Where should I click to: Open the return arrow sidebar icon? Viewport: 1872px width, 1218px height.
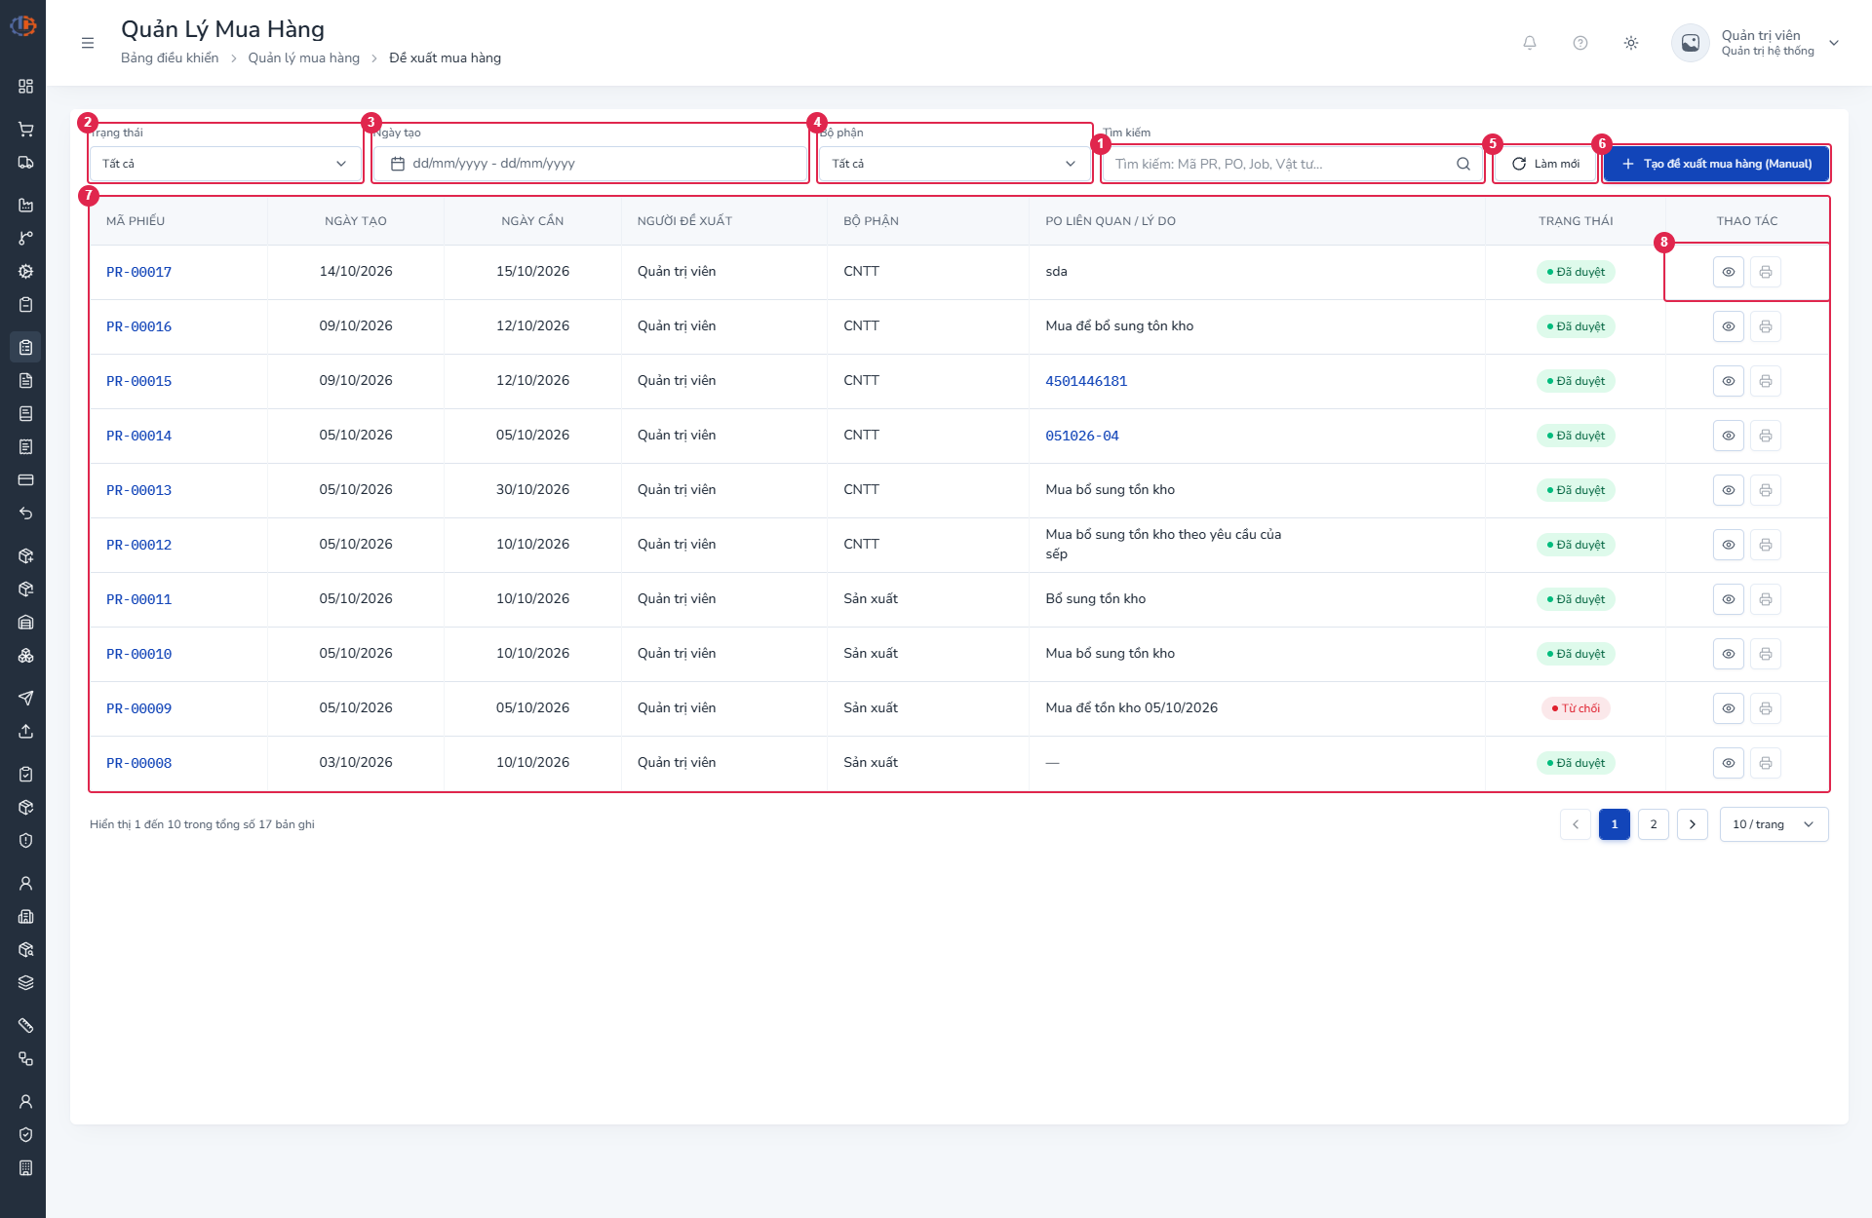[26, 513]
